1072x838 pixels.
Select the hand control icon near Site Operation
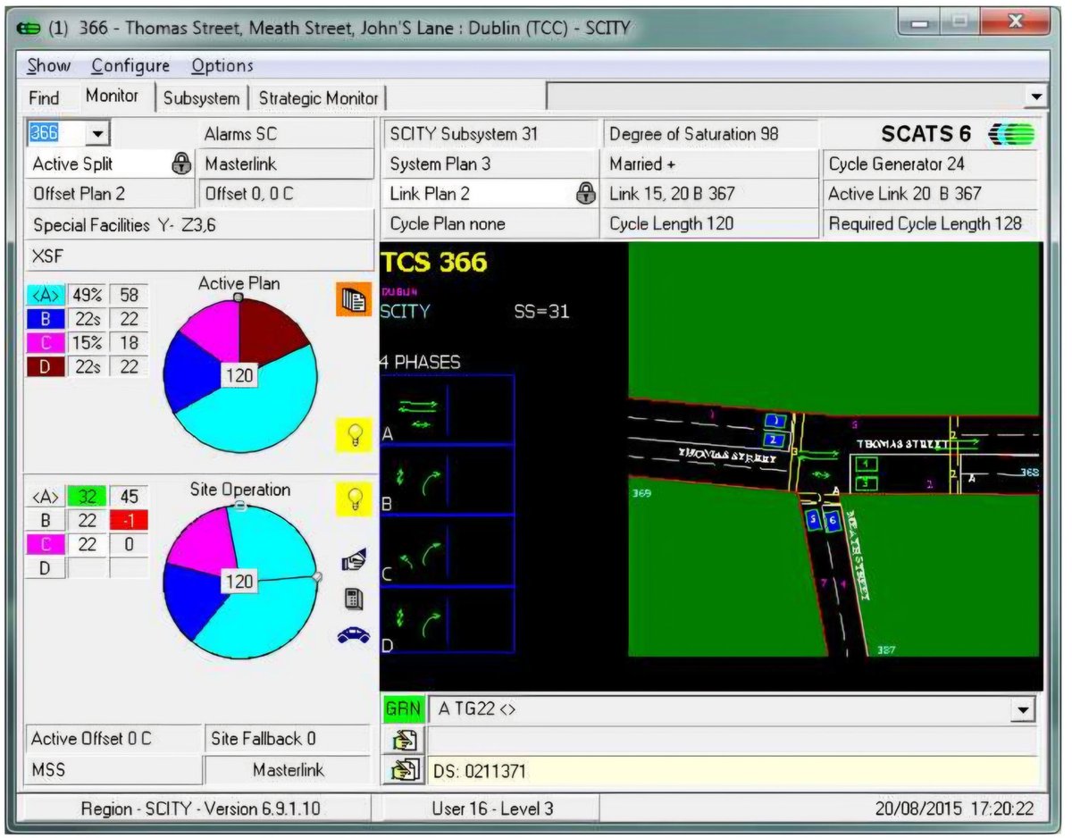[354, 559]
